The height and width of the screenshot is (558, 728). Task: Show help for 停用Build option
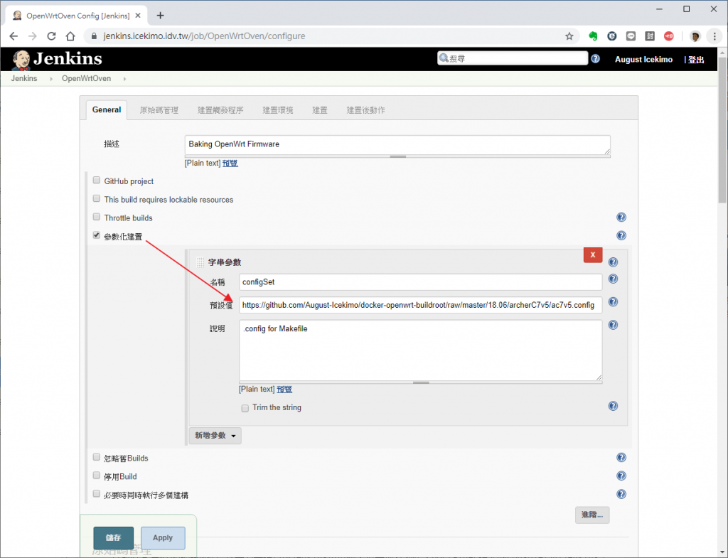coord(621,476)
